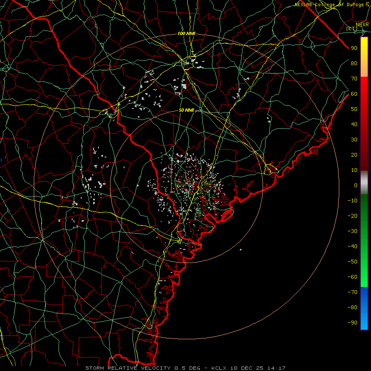Click the positive 20 value on velocity scale

(354, 155)
